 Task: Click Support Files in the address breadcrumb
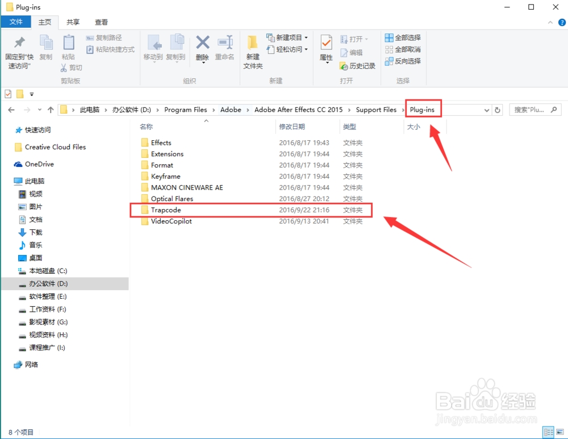click(376, 110)
